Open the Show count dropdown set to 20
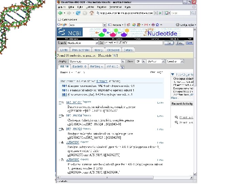245x184 pixels. 140,61
